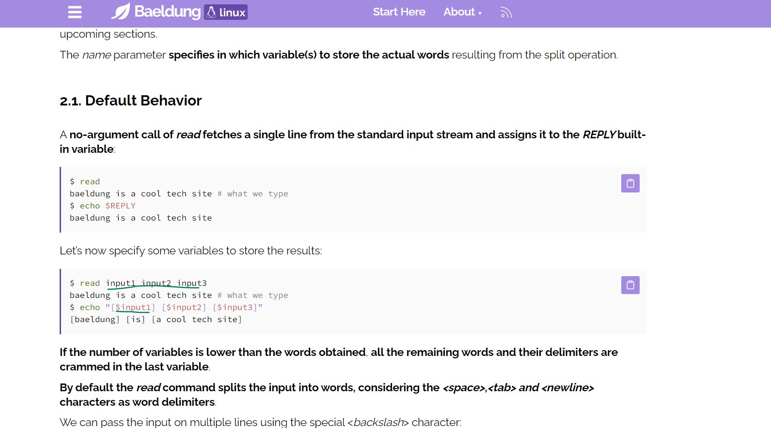This screenshot has height=428, width=771.
Task: Click the italic "name" parameter word
Action: tap(96, 55)
